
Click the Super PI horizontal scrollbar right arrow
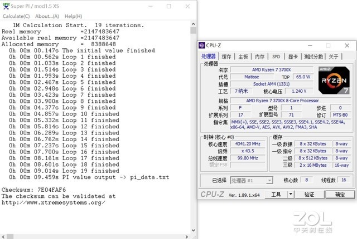187,237
